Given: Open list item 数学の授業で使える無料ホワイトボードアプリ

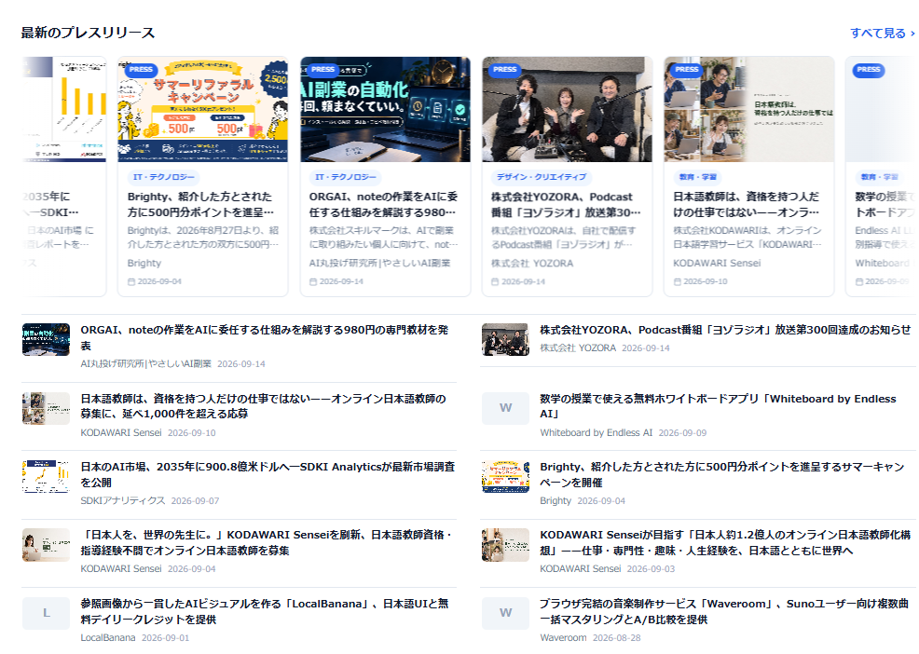Looking at the screenshot, I should (x=718, y=406).
